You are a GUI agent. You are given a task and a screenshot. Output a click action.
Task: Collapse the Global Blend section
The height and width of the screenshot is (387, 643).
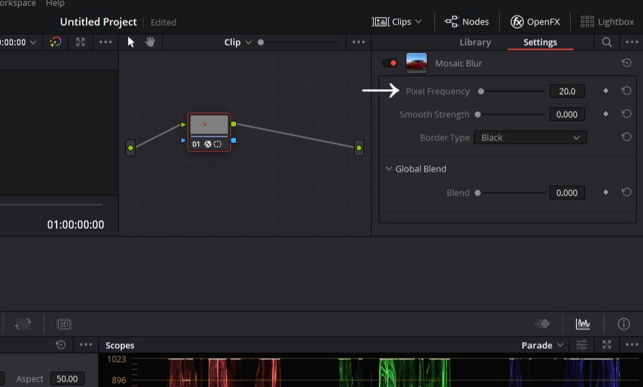point(389,168)
